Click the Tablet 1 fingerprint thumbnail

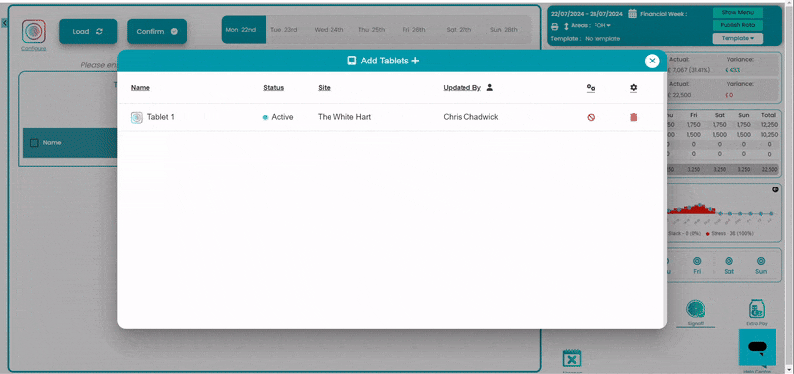click(137, 117)
